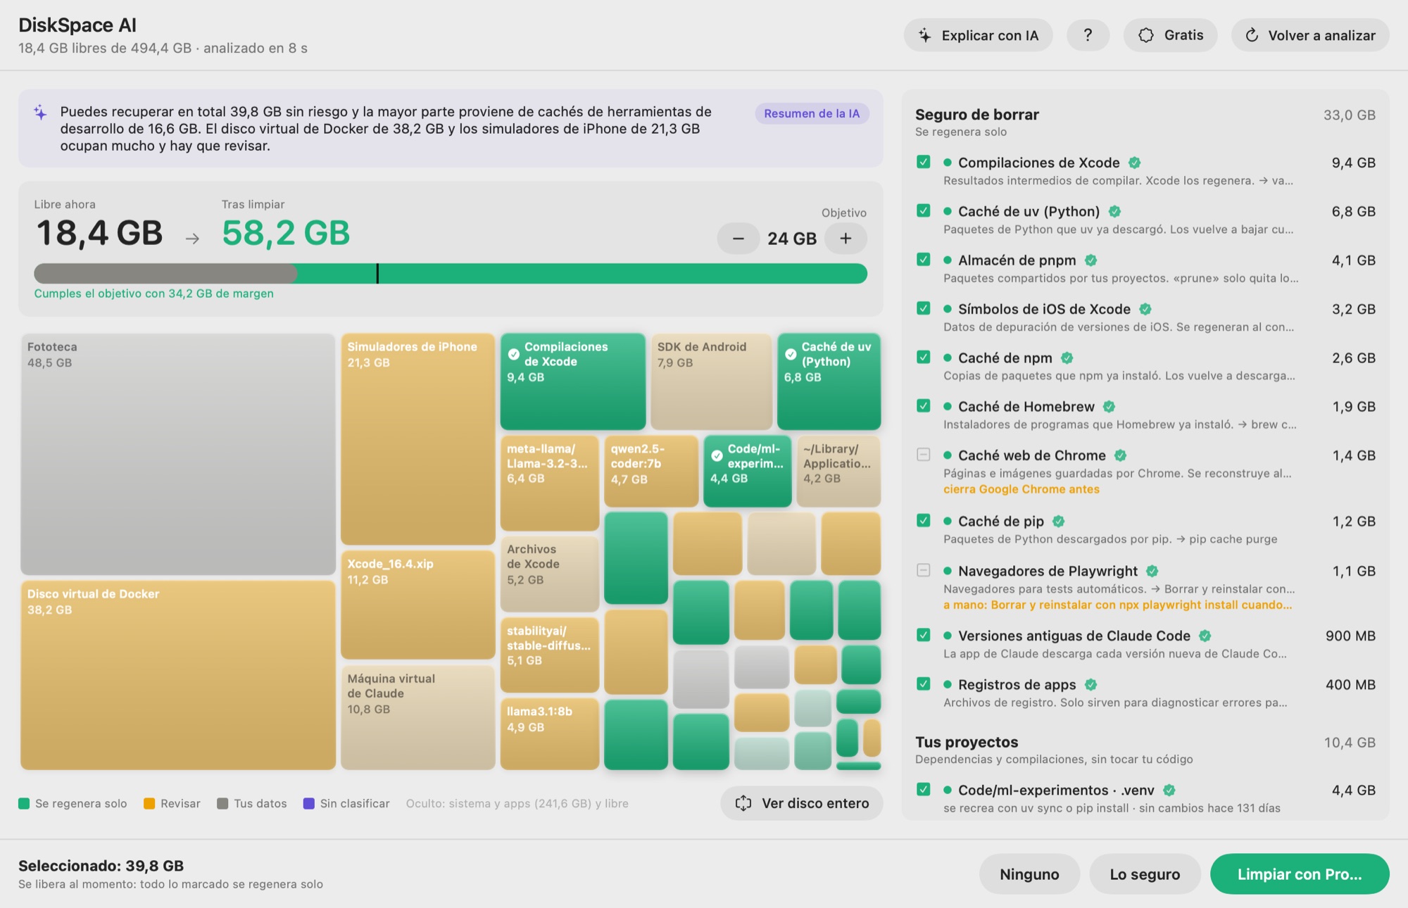Select the Xcode_16.4.xip treemap tile

417,605
